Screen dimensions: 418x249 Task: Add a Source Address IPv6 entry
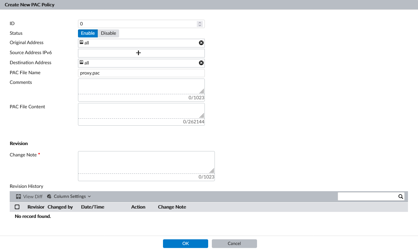coord(138,53)
